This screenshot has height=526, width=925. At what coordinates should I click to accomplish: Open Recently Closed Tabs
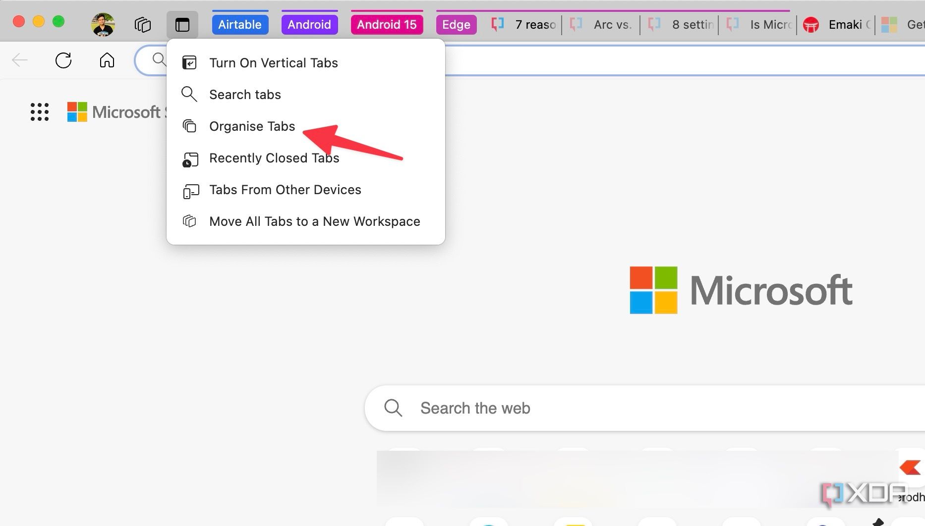(305, 158)
